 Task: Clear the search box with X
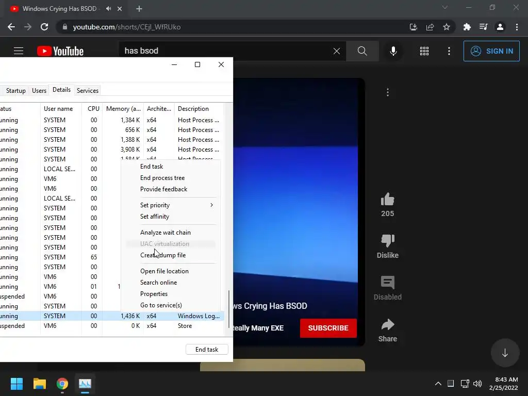point(336,51)
